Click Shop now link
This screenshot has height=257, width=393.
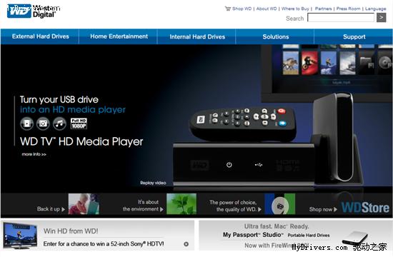click(x=323, y=209)
